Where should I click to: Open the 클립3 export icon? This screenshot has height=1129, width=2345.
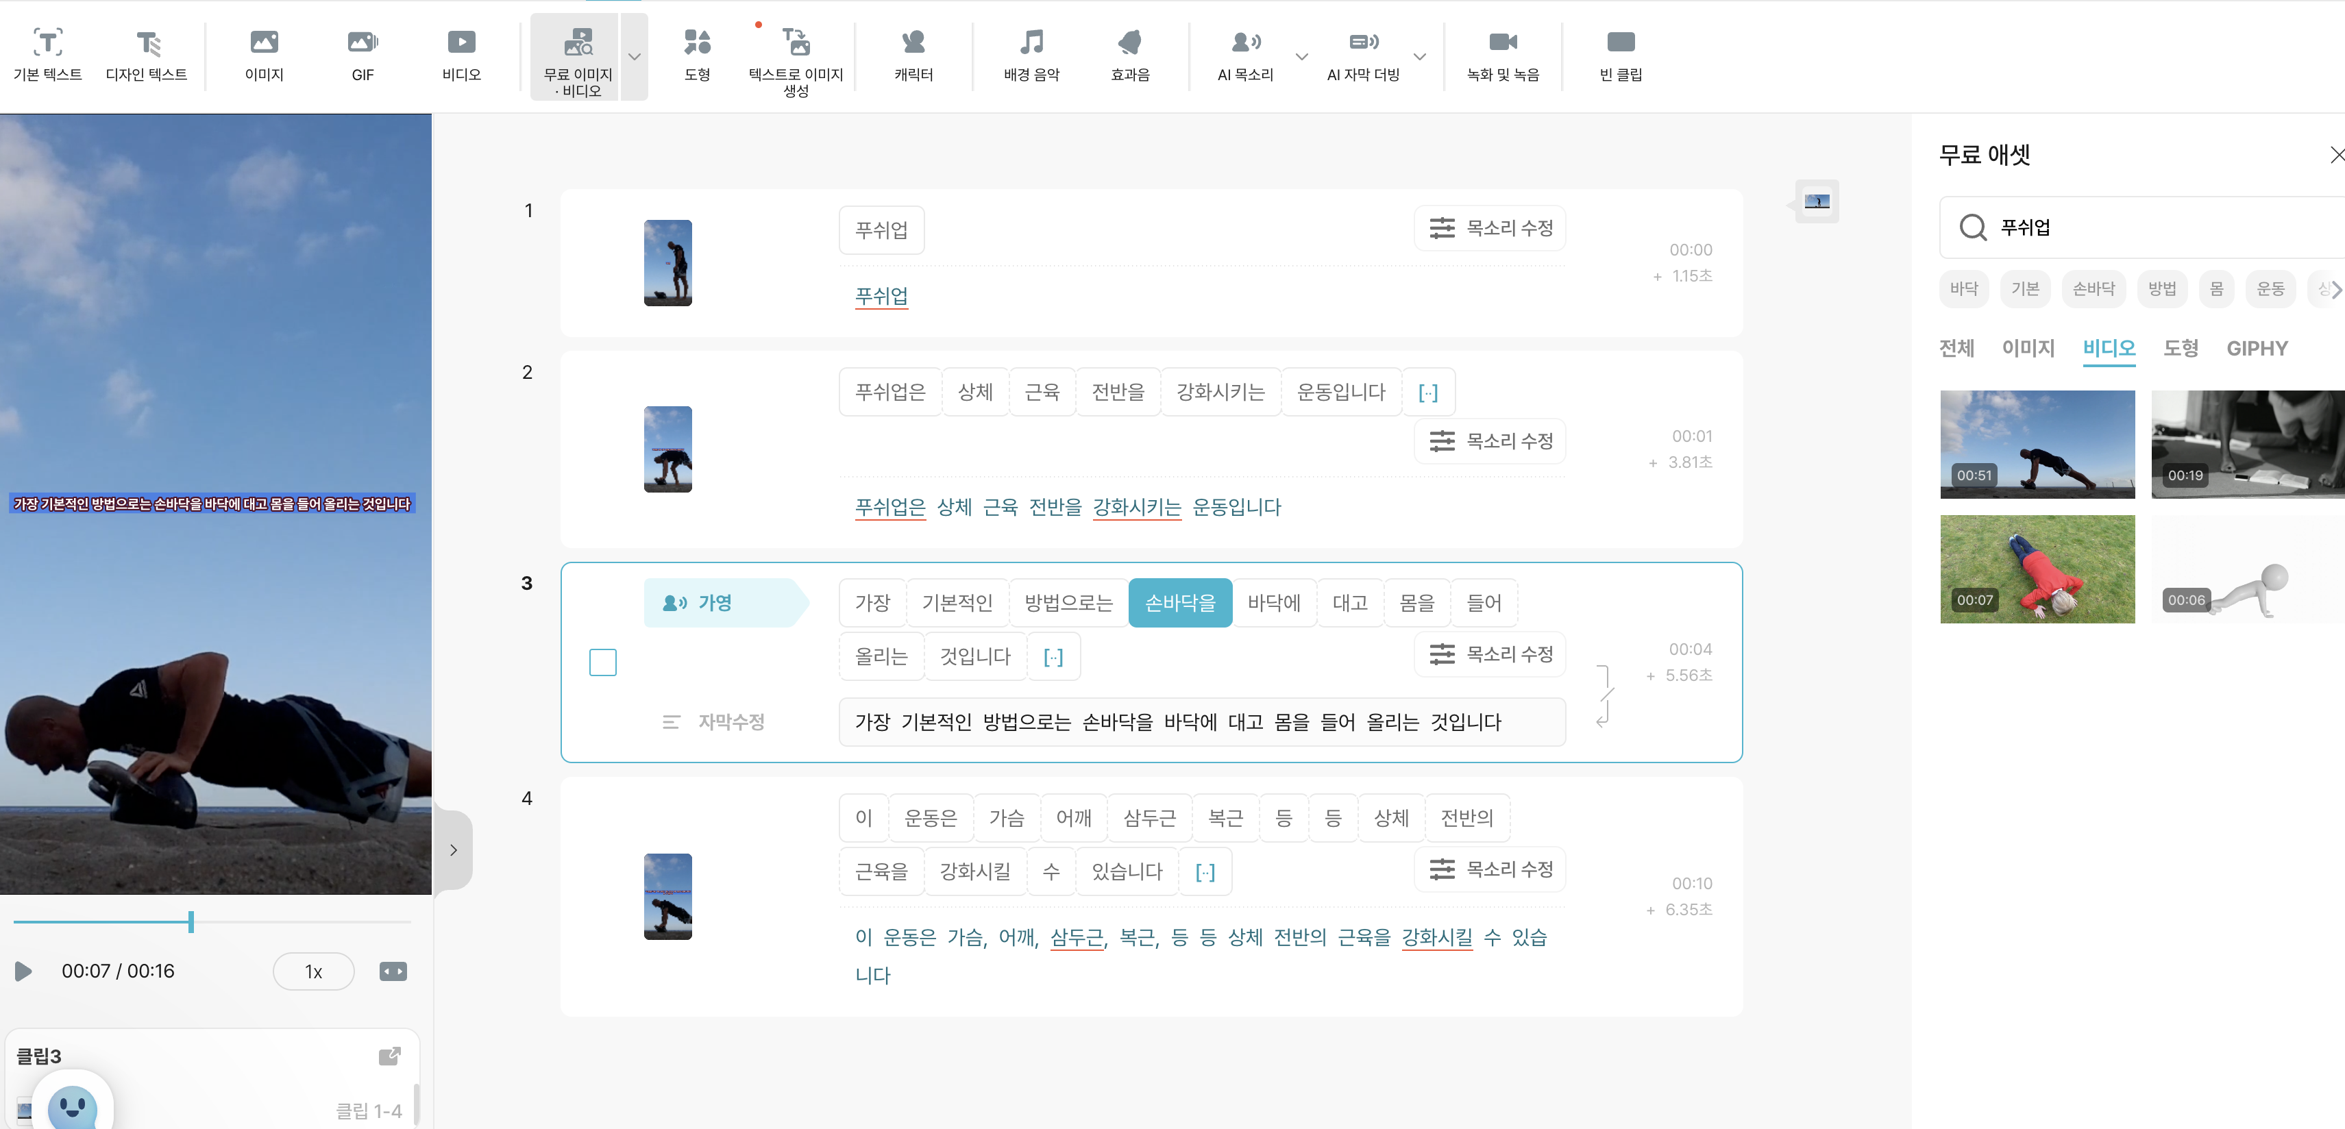click(x=389, y=1055)
